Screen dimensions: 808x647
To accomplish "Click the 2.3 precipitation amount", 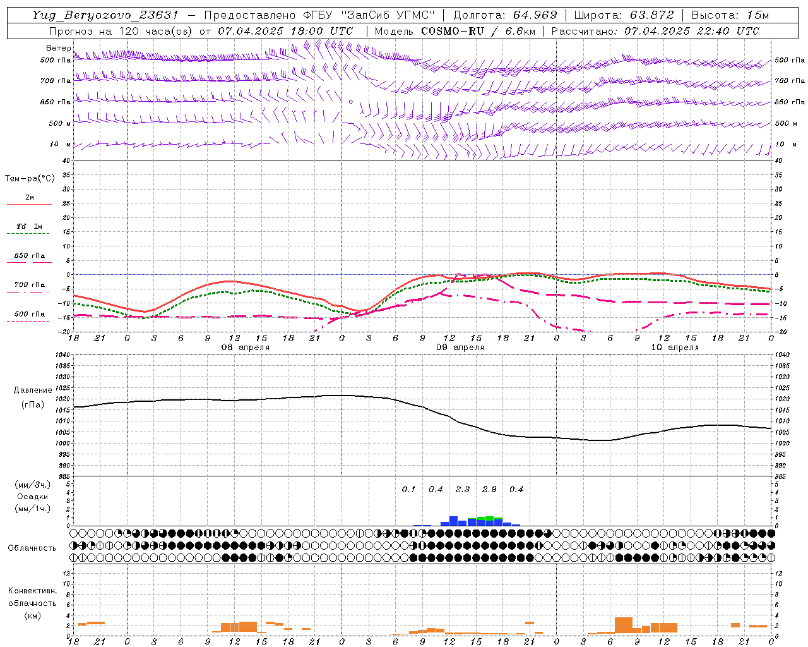I will coord(463,489).
